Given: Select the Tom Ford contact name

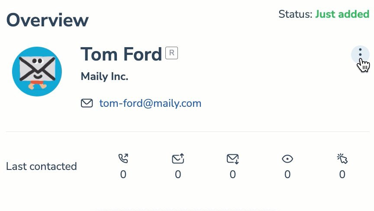Looking at the screenshot, I should 121,54.
